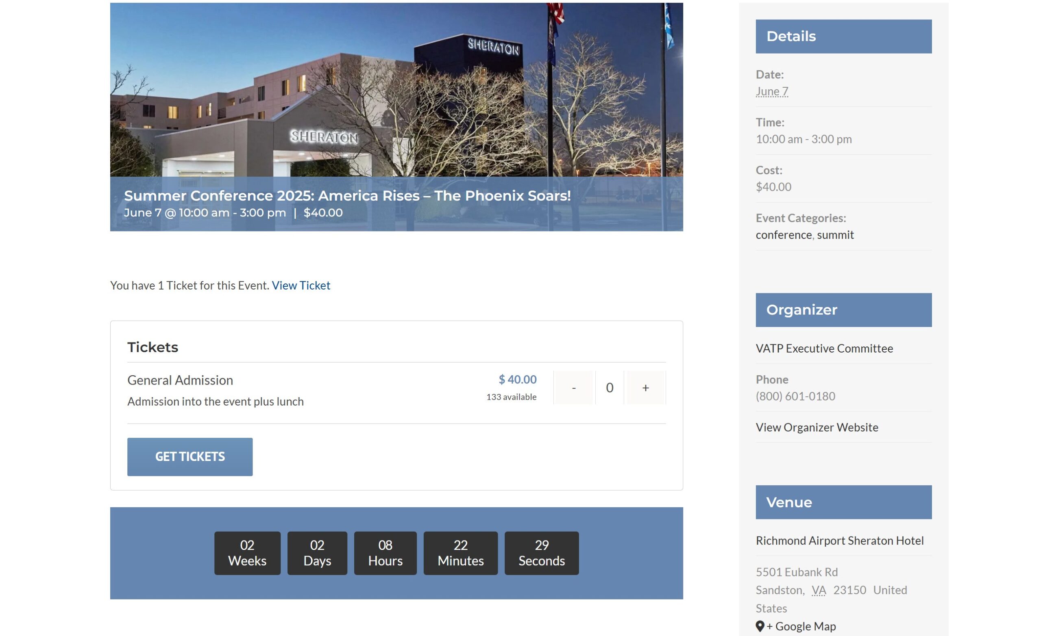
Task: Click the ticket quantity input field
Action: click(x=610, y=387)
